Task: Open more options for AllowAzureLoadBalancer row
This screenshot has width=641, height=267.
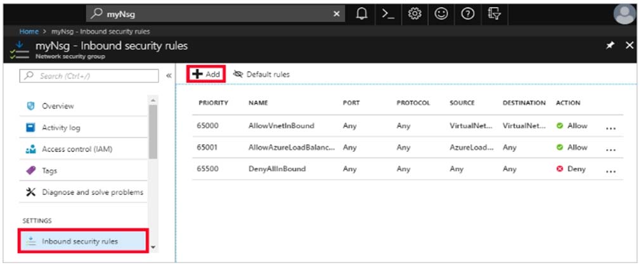Action: click(611, 149)
